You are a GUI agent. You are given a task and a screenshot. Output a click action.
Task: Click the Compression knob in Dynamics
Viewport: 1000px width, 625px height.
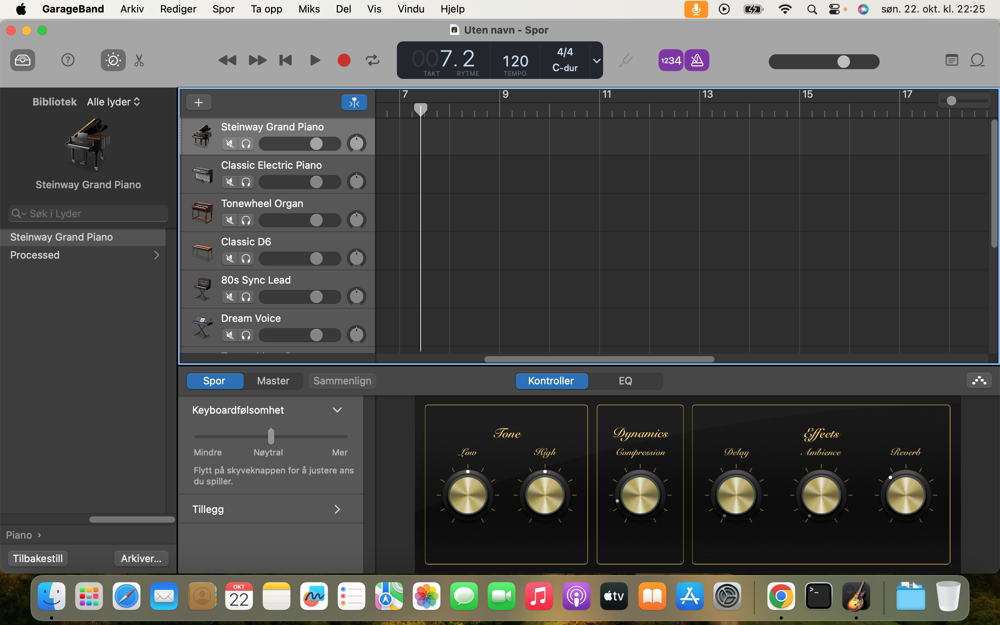[640, 495]
